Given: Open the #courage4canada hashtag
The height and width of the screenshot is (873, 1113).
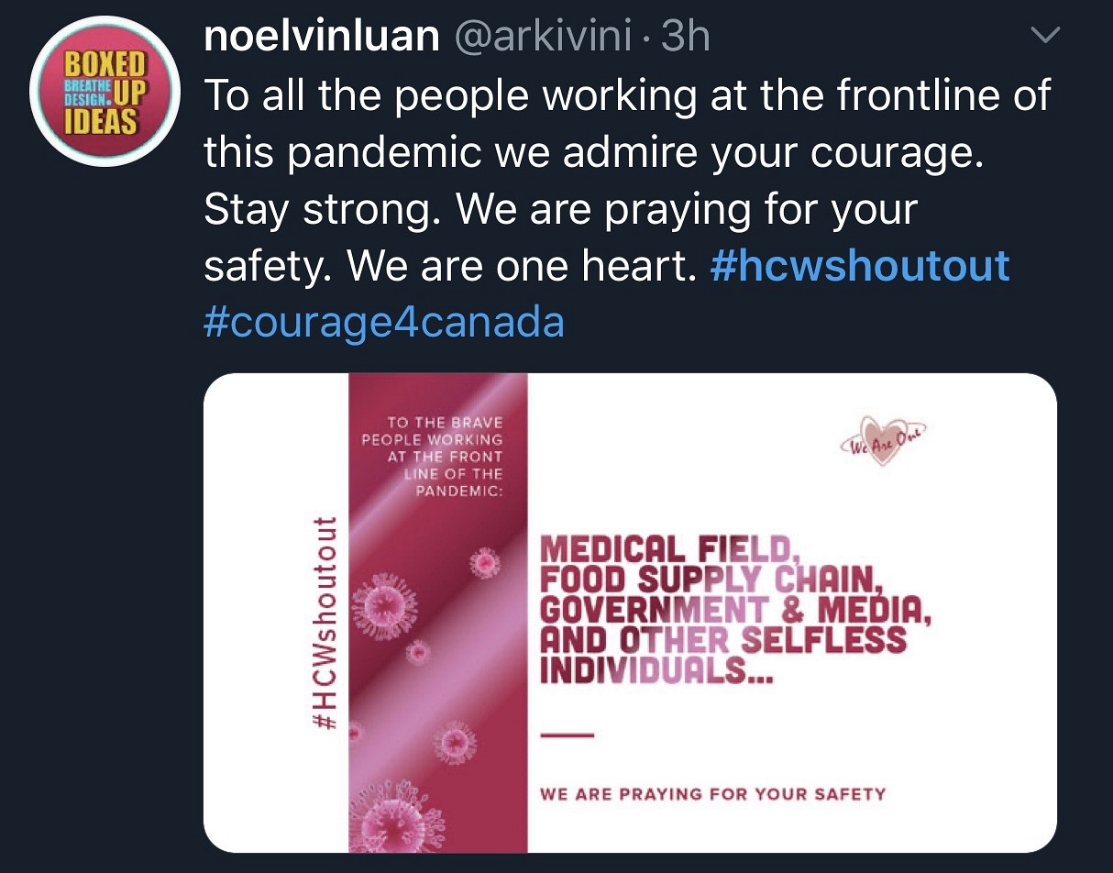Looking at the screenshot, I should (384, 322).
